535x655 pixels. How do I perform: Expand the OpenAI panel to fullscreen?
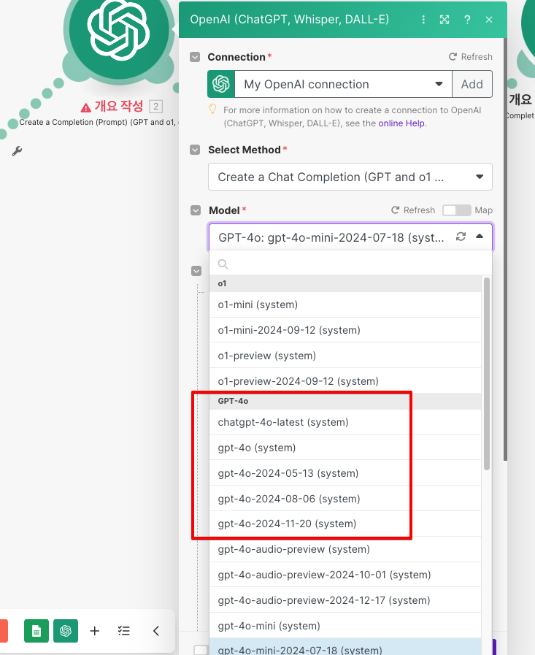pyautogui.click(x=444, y=20)
